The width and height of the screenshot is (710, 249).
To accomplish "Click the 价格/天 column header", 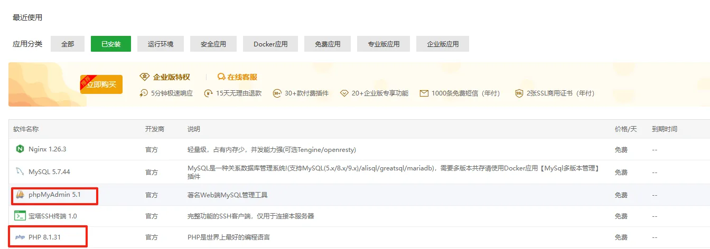I will pos(626,129).
